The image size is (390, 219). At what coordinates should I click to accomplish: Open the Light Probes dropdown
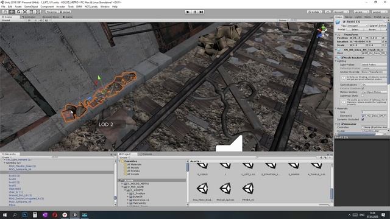click(374, 64)
